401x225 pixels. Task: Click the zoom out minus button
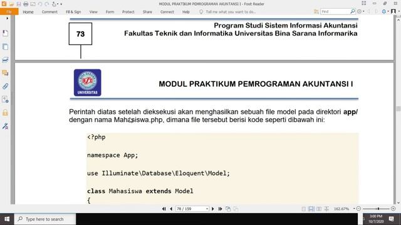coord(358,209)
